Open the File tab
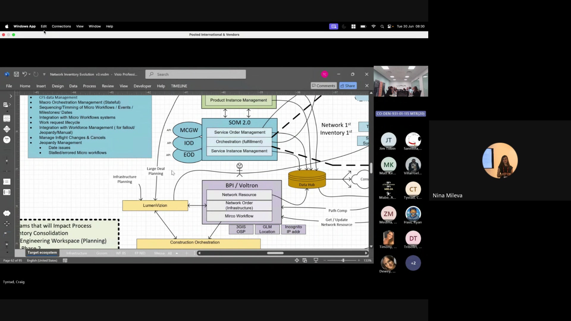Image resolution: width=571 pixels, height=321 pixels. click(9, 86)
